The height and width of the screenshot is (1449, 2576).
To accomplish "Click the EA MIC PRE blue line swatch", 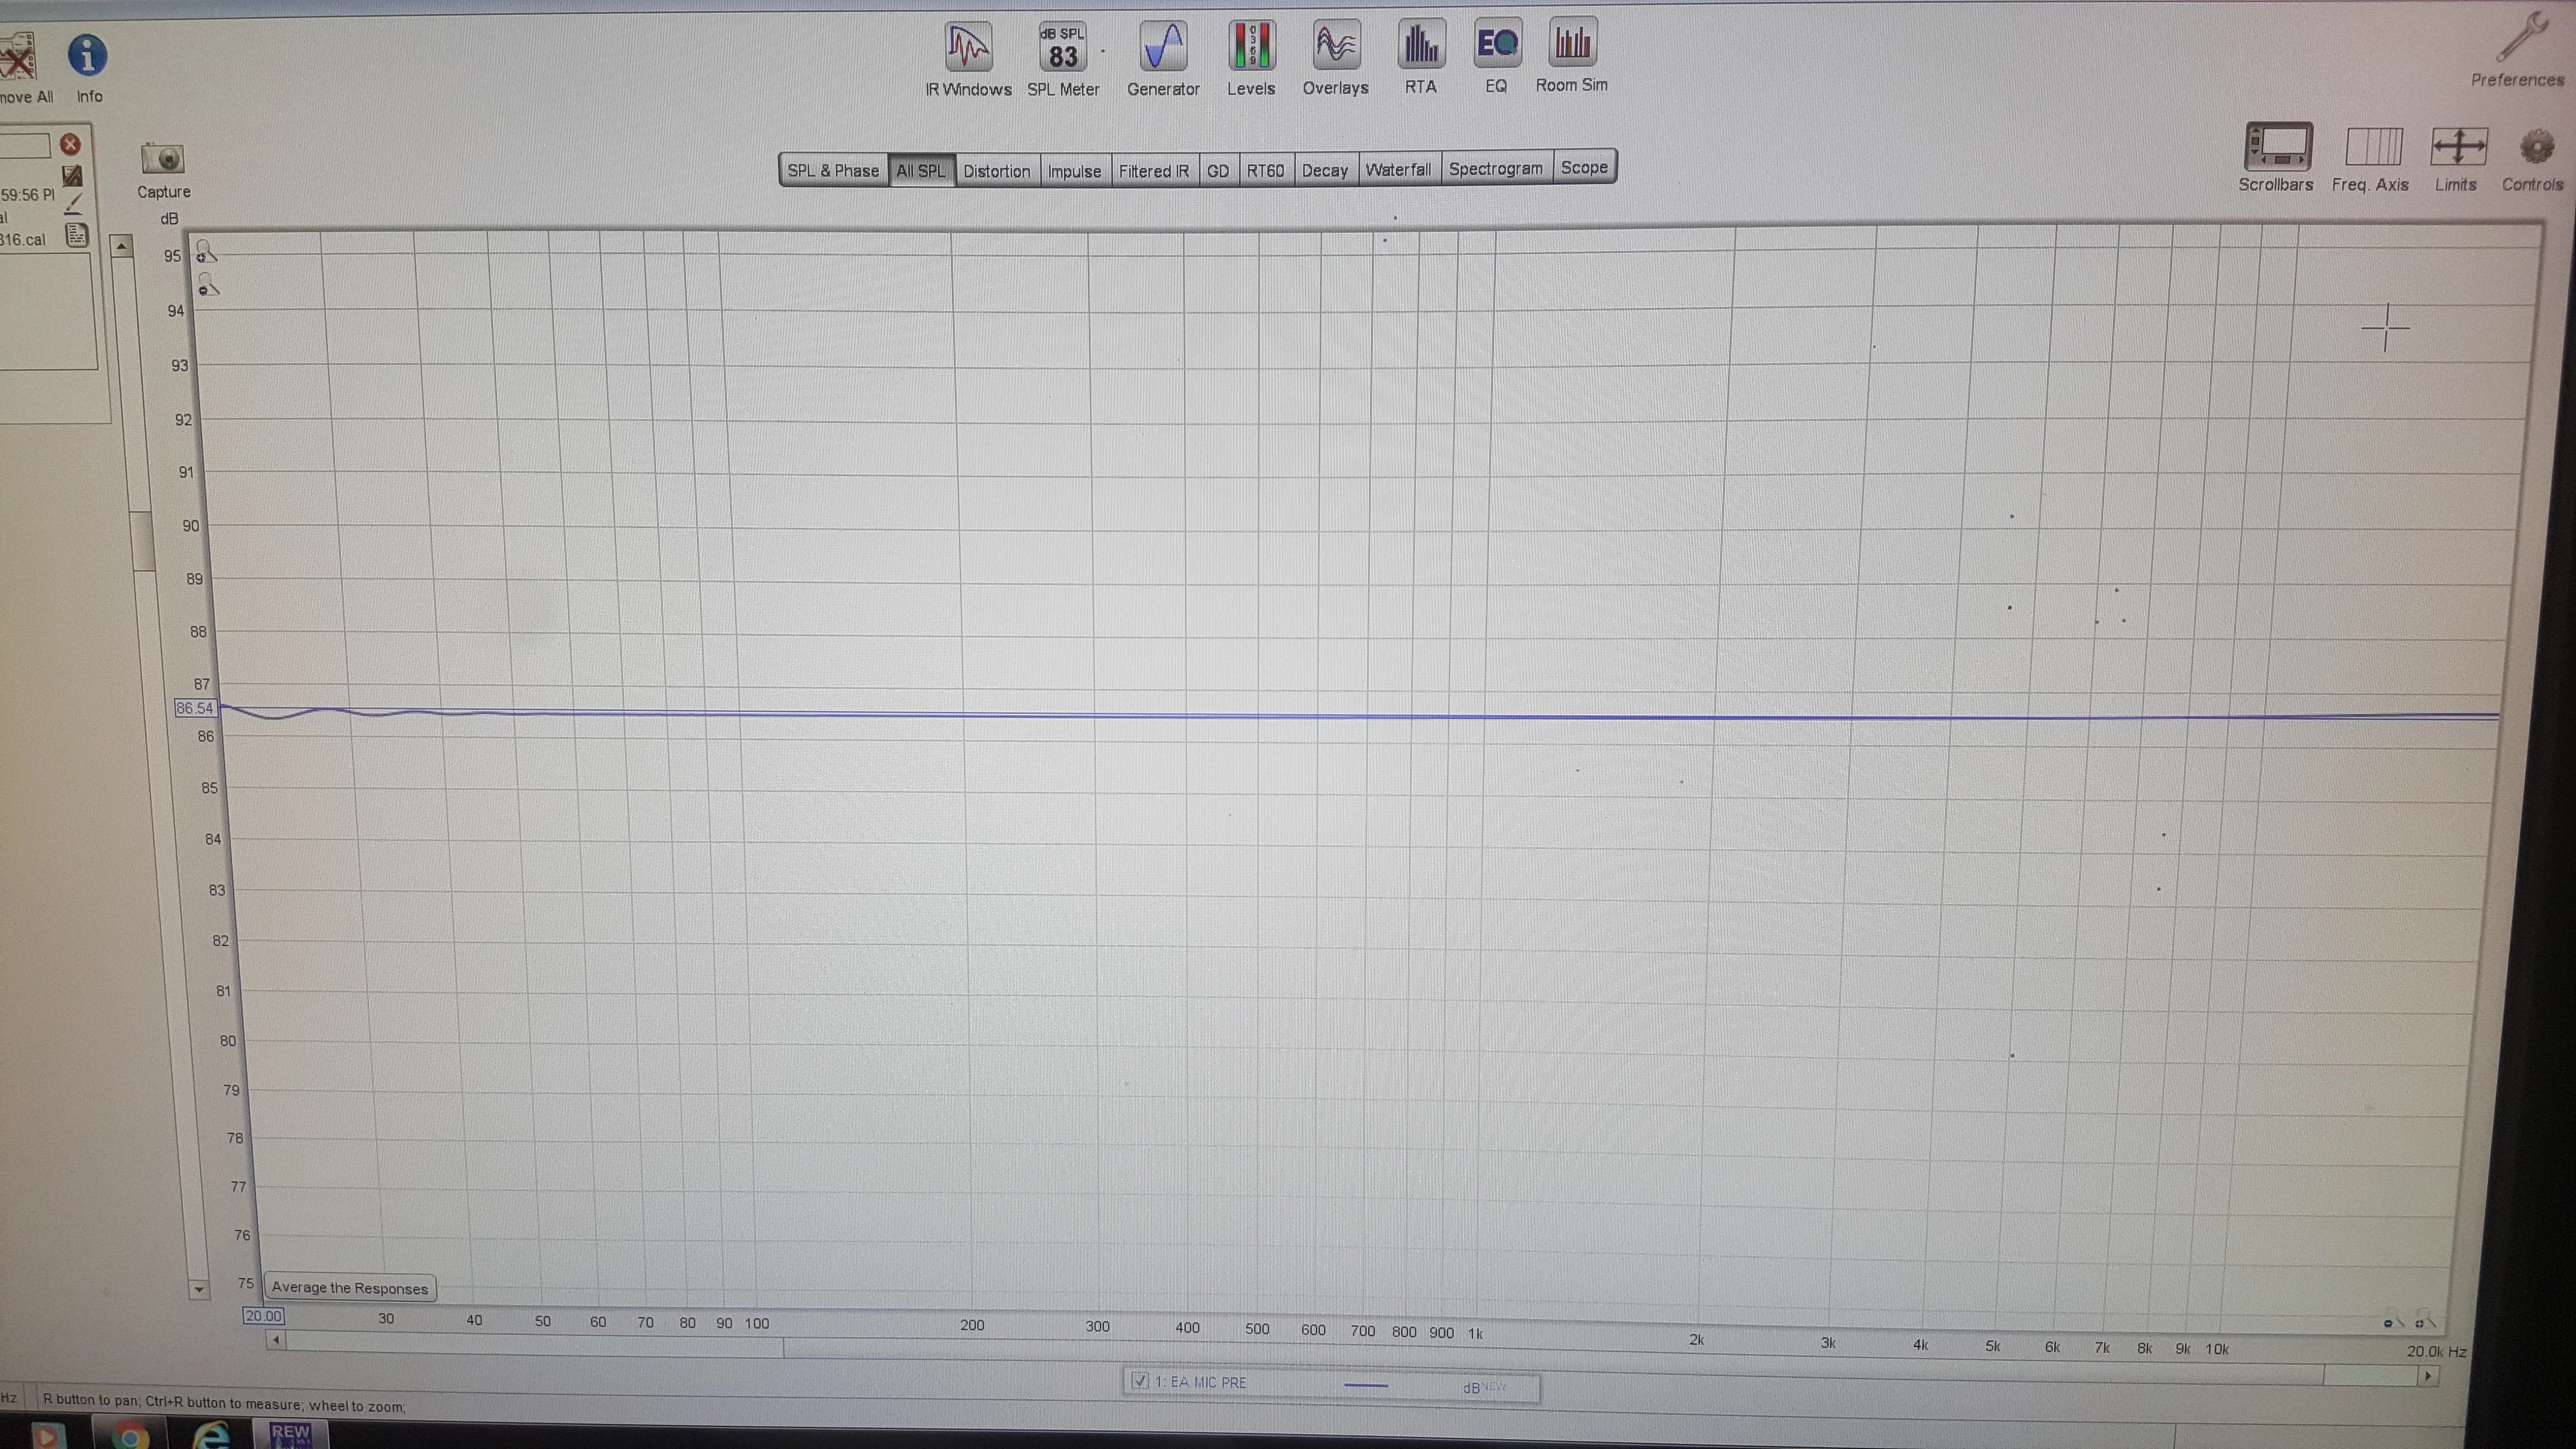I will pos(1366,1385).
